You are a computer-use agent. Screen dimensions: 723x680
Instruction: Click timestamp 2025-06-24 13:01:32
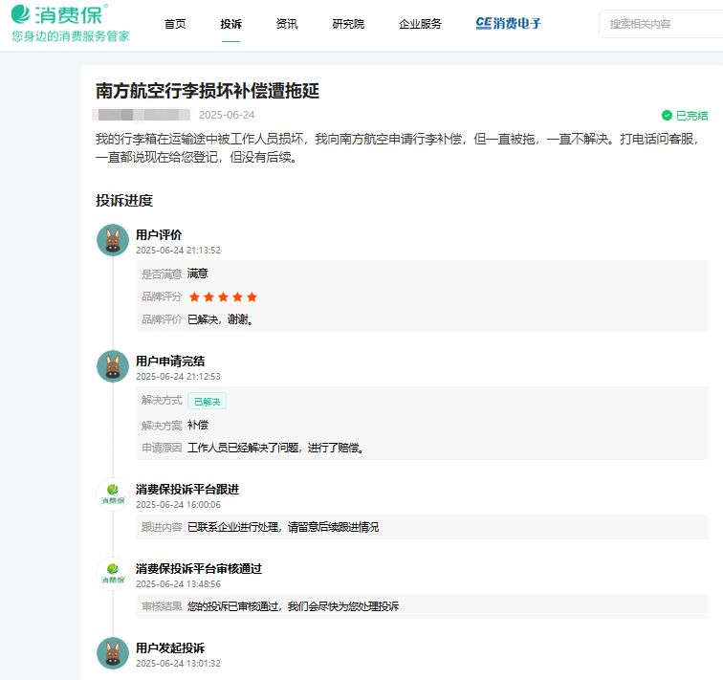coord(178,664)
